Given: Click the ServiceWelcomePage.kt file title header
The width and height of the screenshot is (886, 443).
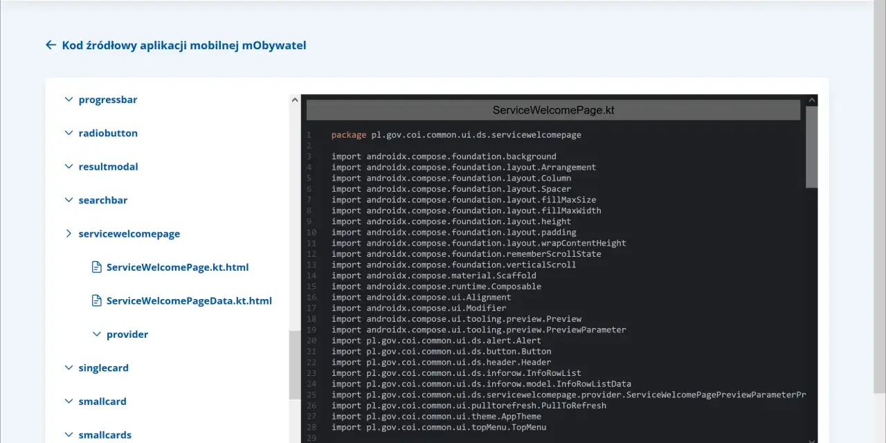Looking at the screenshot, I should [553, 110].
